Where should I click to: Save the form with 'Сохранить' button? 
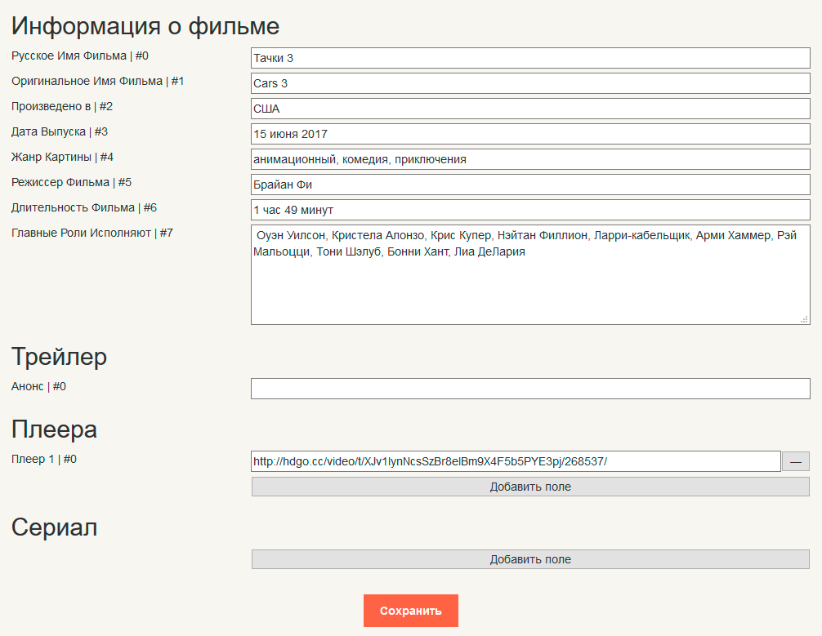pos(411,611)
